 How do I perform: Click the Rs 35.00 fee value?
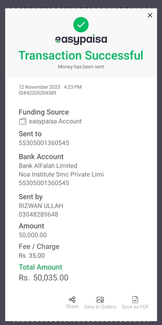(32, 256)
